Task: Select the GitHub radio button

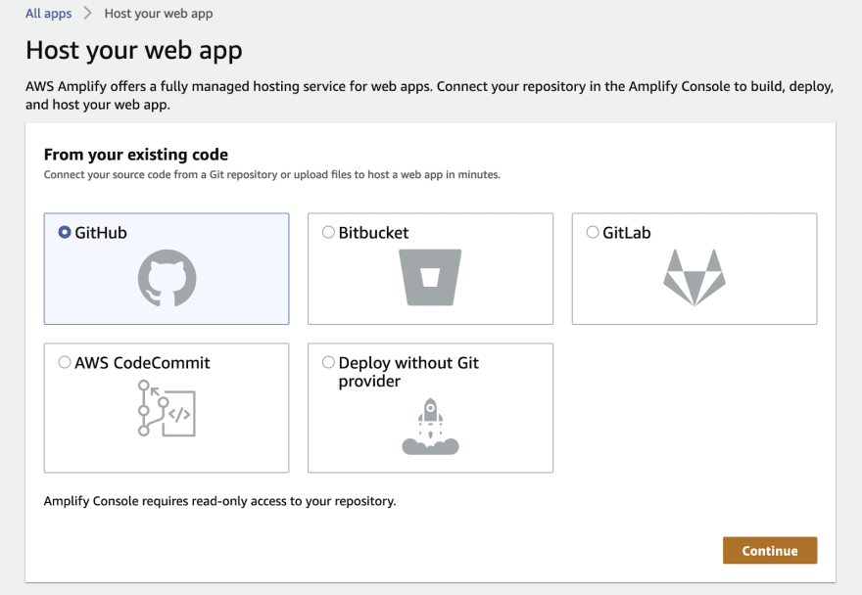Action: [x=65, y=232]
